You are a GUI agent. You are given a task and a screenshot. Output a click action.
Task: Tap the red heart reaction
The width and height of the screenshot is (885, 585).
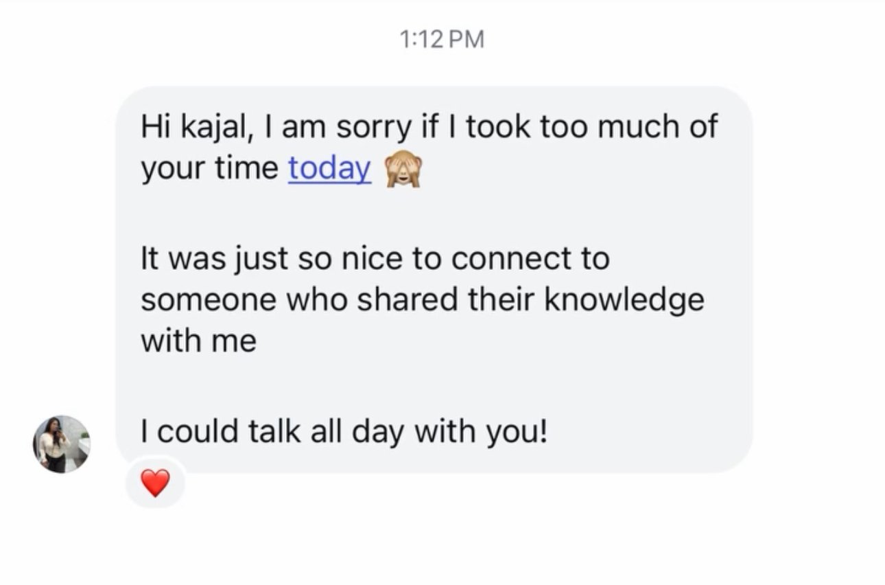pyautogui.click(x=155, y=484)
